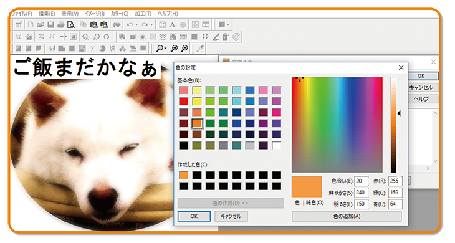Screen dimensions: 455x243
Task: Click the New file icon
Action: (x=30, y=25)
